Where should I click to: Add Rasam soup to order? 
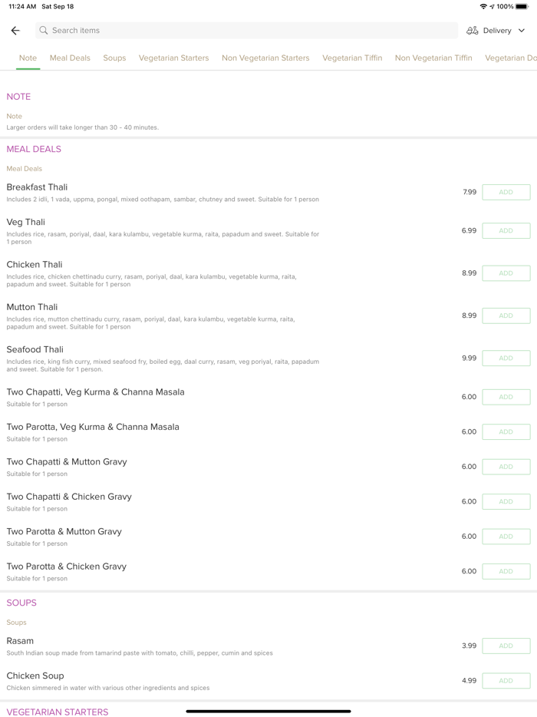506,646
